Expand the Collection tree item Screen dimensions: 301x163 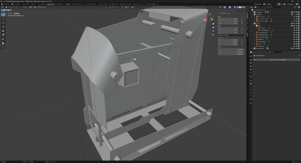coord(252,12)
